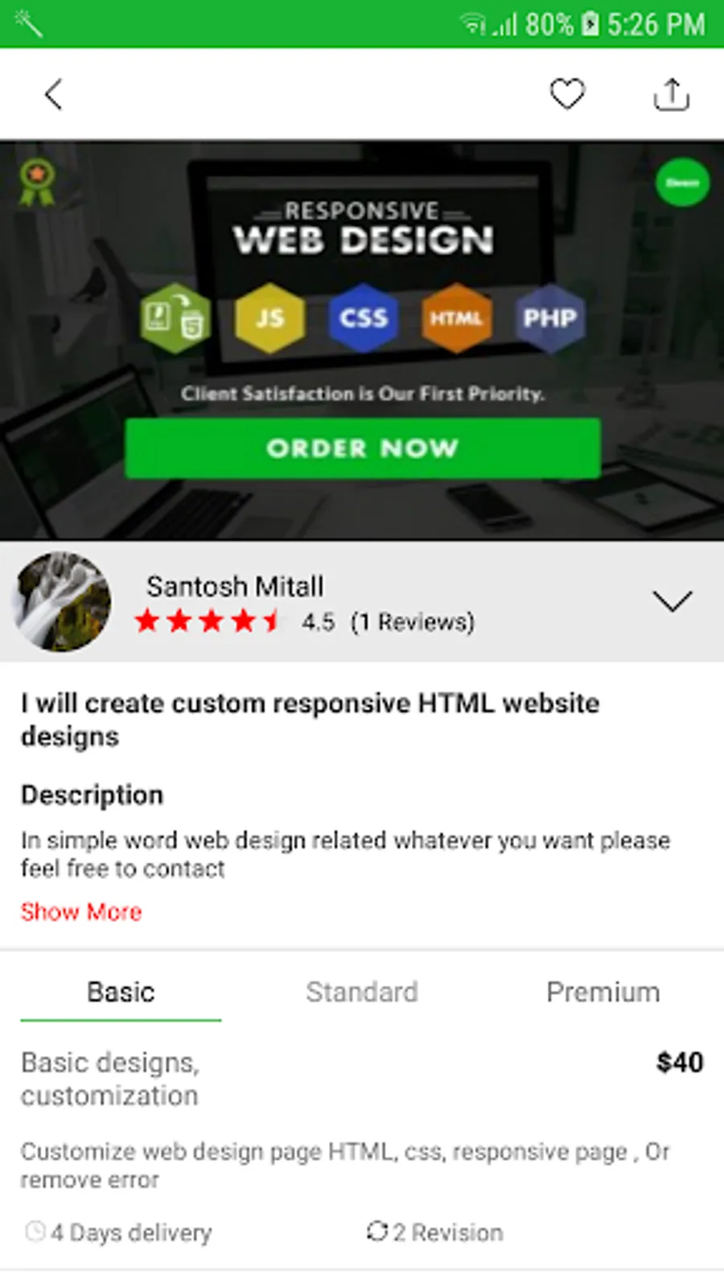Click the HTML hexagon icon

click(456, 317)
